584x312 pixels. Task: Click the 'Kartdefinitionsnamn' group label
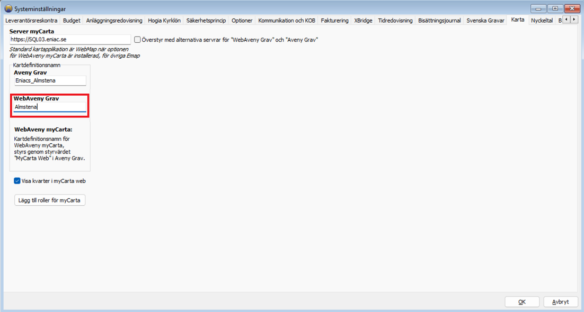click(x=37, y=65)
